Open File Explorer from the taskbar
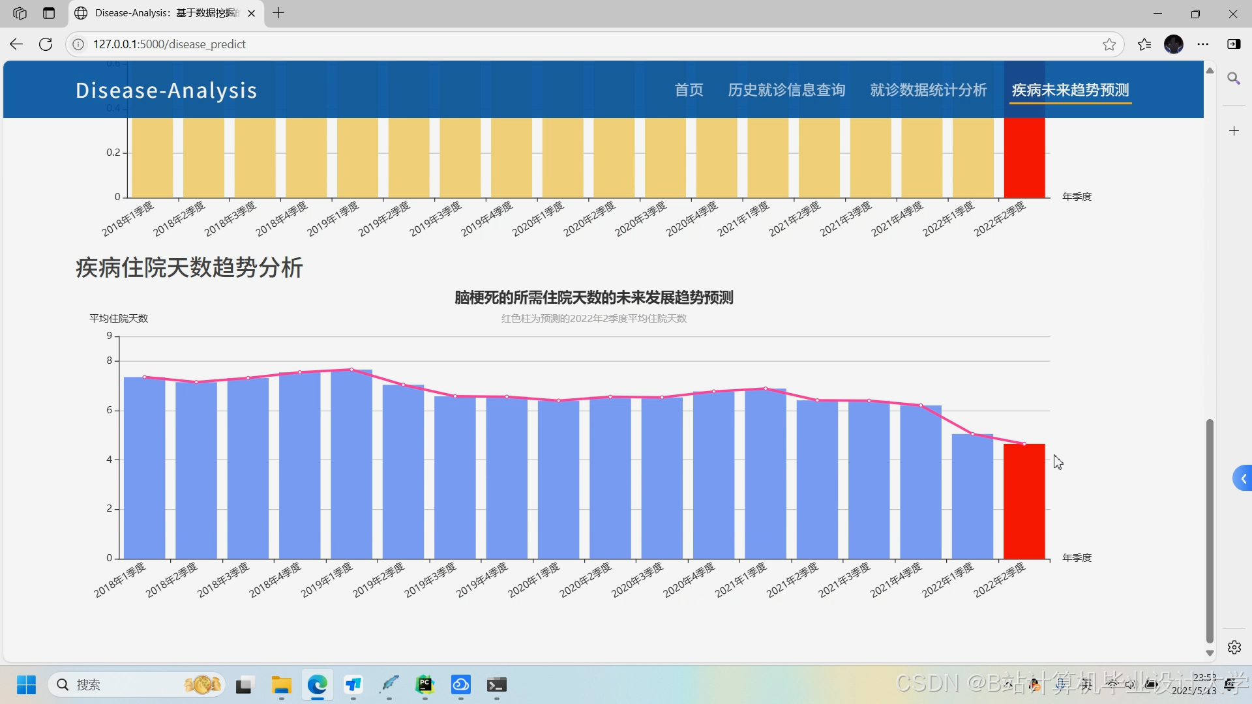Viewport: 1252px width, 704px height. pos(280,685)
